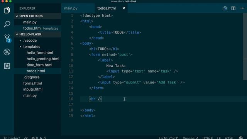
Task: Click the errors and warnings count in status bar
Action: (39, 138)
